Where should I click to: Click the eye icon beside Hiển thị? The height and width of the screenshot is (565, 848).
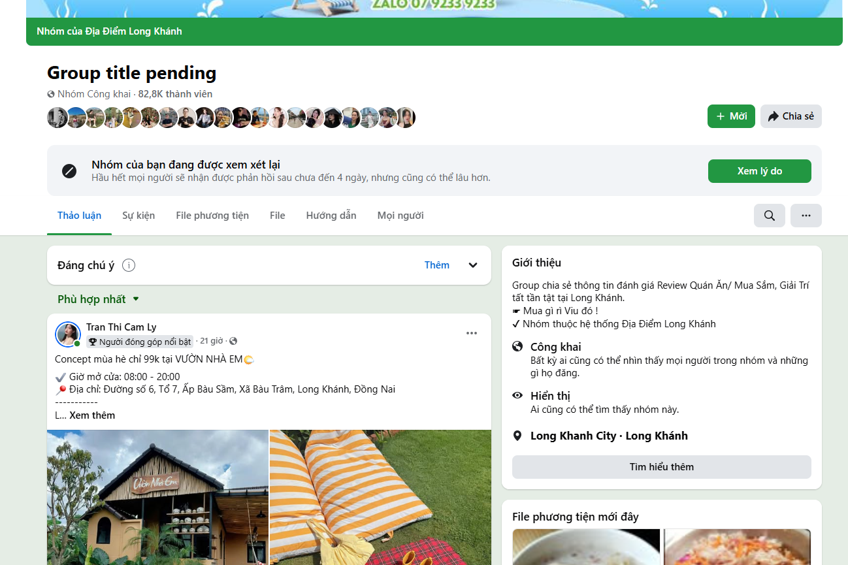[517, 396]
